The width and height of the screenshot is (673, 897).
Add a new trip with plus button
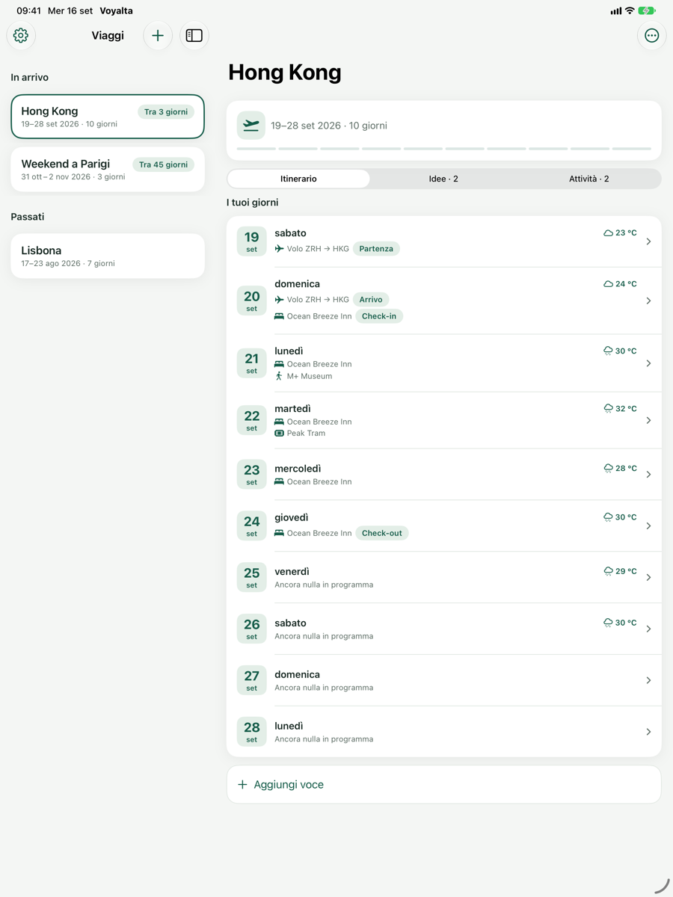click(x=158, y=35)
